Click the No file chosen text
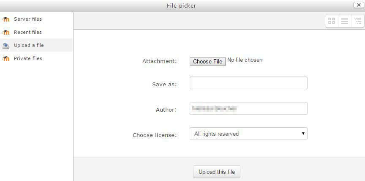 [245, 60]
